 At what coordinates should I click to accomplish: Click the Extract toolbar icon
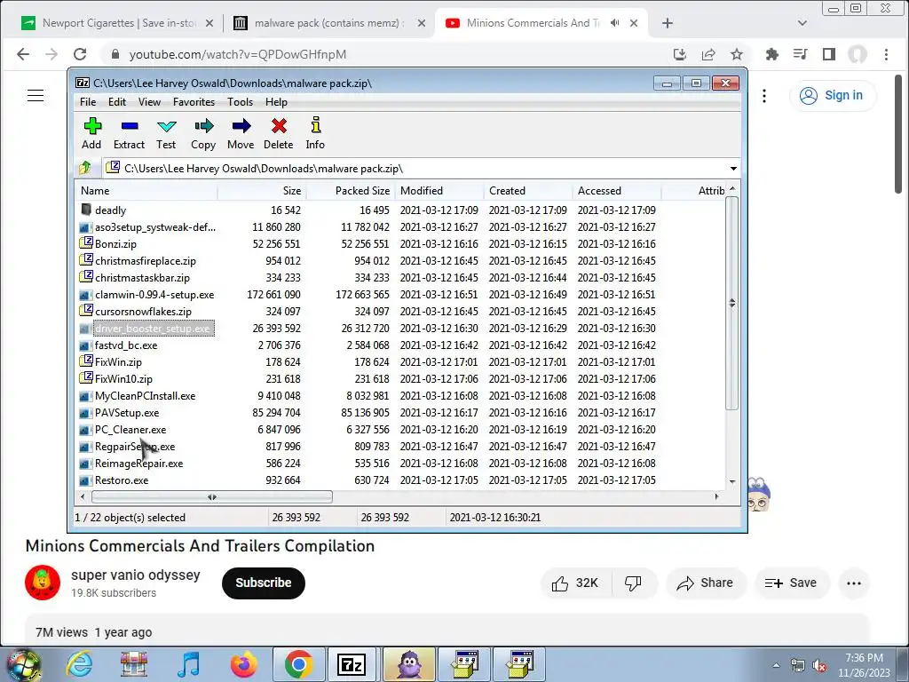click(x=129, y=133)
